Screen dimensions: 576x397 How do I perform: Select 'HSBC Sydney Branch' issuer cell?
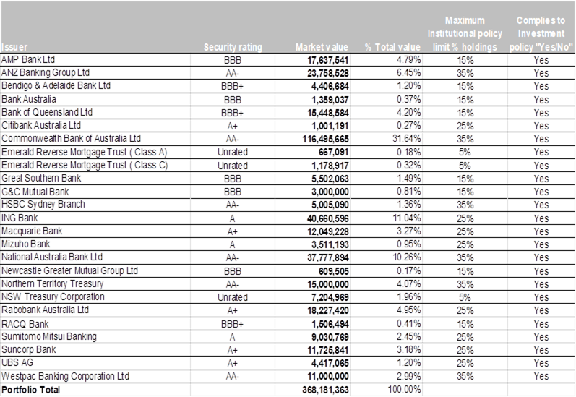(43, 205)
